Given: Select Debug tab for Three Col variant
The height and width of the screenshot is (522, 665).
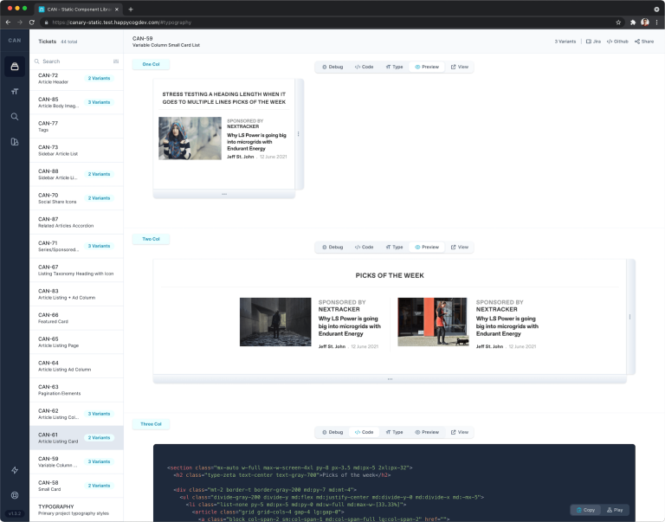Looking at the screenshot, I should [x=332, y=432].
